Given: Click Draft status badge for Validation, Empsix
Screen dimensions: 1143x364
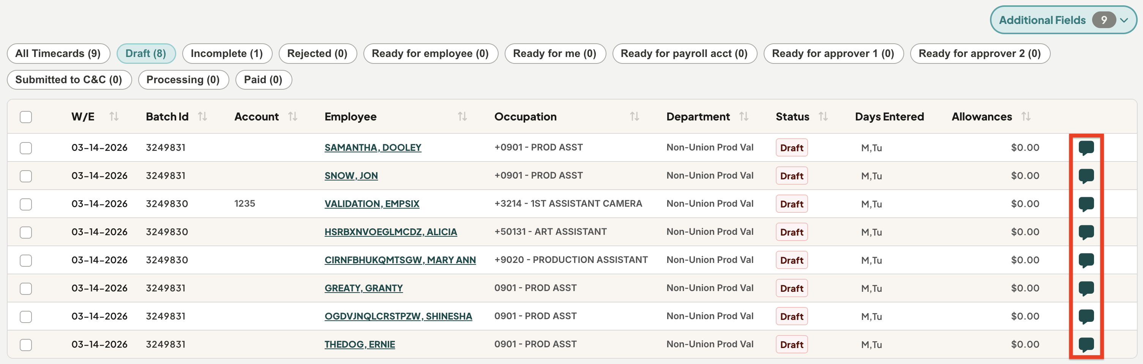Looking at the screenshot, I should pos(792,204).
